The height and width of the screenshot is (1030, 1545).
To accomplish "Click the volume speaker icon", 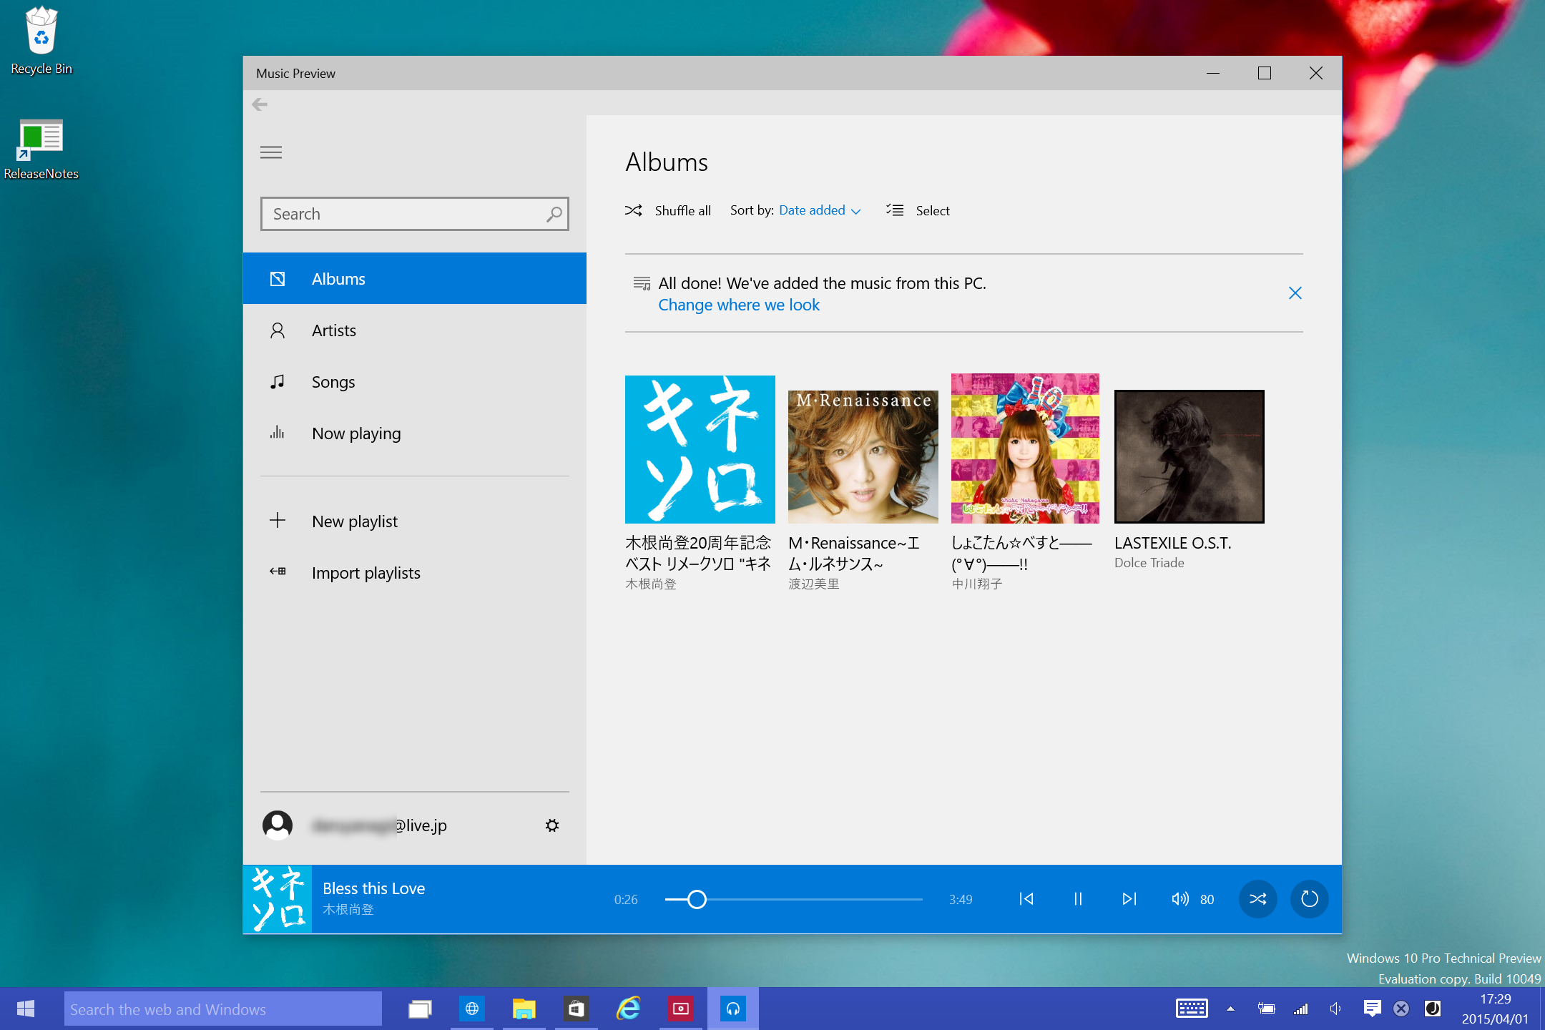I will [1179, 899].
